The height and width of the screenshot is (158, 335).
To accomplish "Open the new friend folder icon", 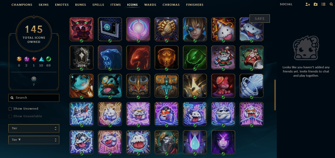I will [316, 4].
